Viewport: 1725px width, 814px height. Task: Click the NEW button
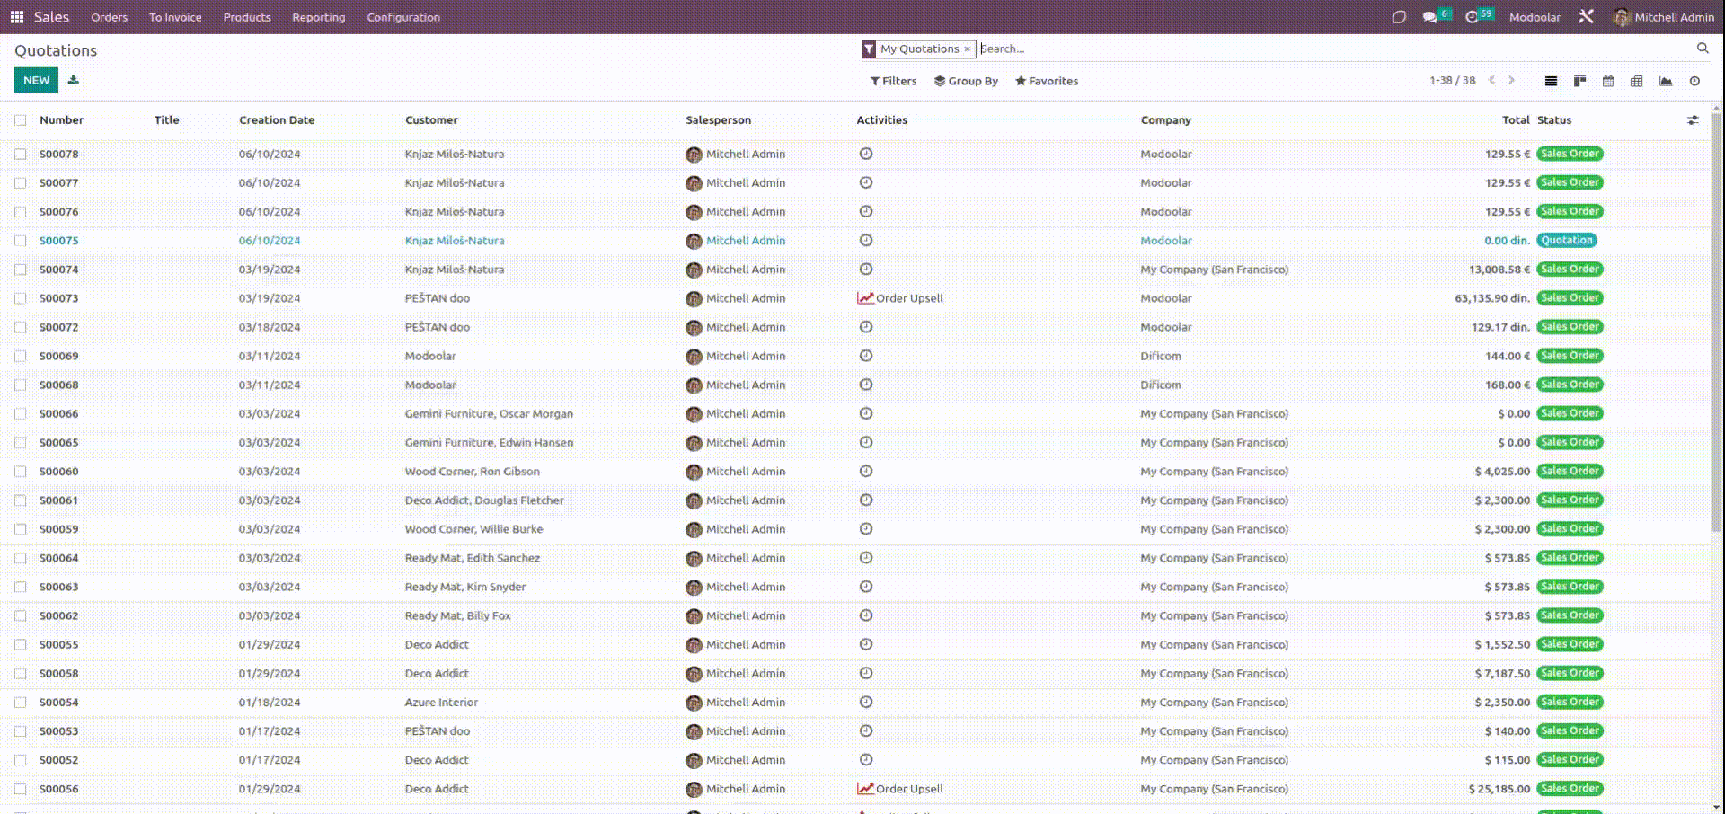36,80
